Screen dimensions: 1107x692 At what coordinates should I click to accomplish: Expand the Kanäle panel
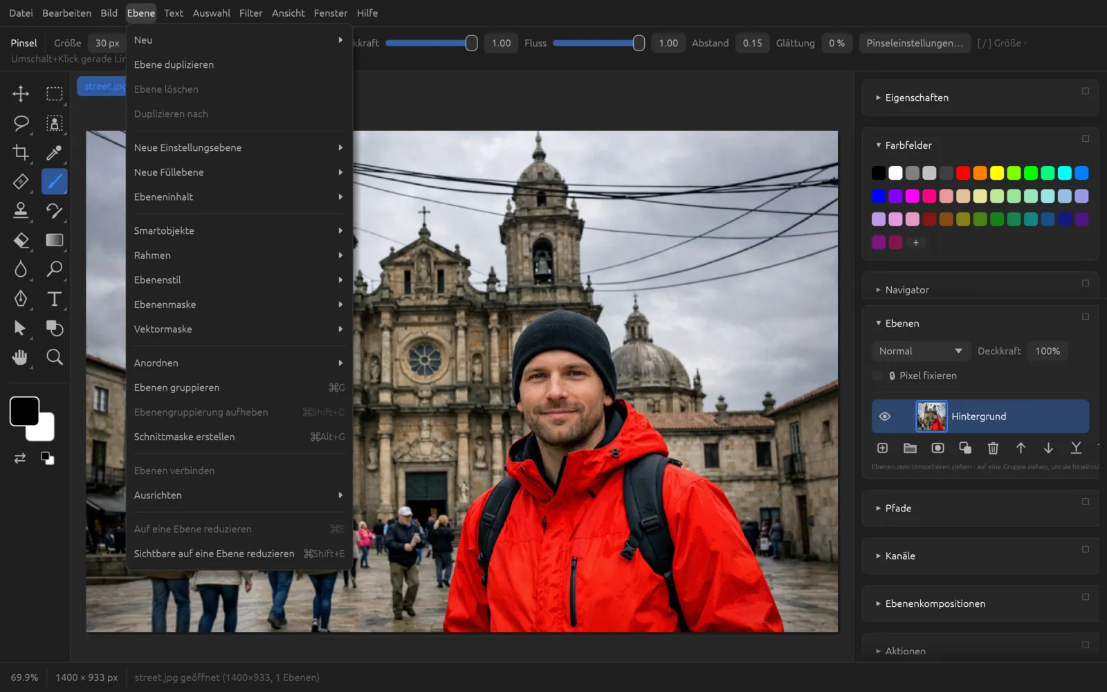tap(878, 556)
